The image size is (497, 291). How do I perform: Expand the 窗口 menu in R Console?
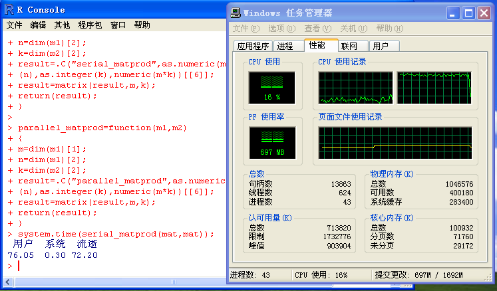point(118,25)
